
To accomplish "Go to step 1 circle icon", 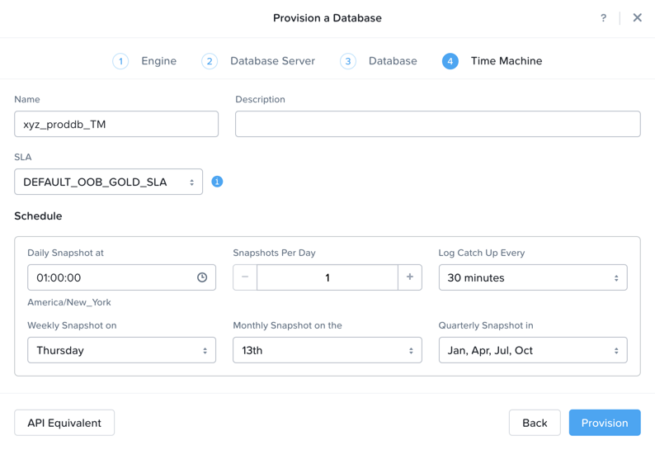I will click(120, 61).
